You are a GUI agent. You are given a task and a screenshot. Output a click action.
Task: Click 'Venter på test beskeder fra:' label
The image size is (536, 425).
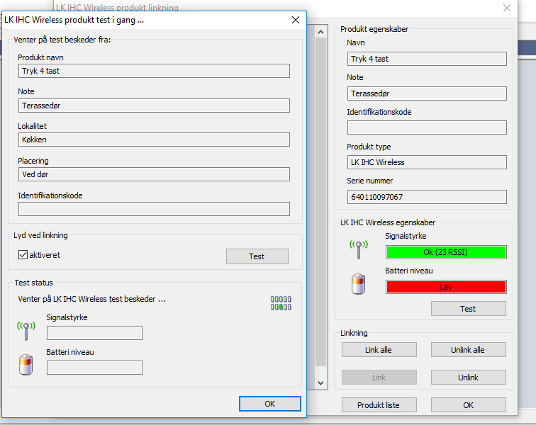(62, 40)
